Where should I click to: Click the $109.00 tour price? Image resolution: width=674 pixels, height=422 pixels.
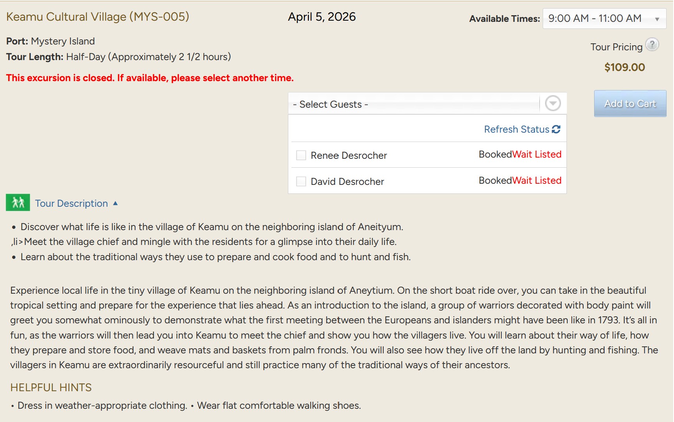click(625, 67)
